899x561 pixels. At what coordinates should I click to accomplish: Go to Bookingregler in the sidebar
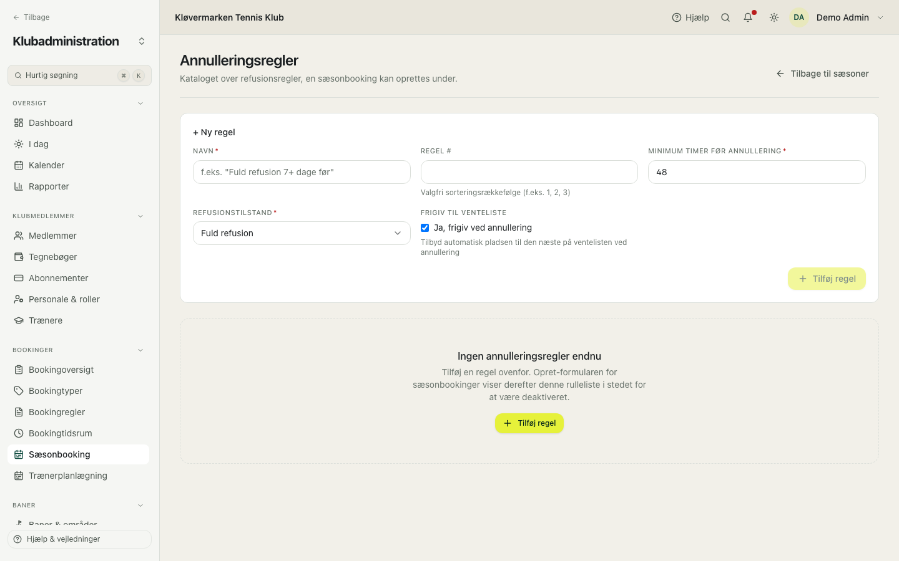(78, 412)
